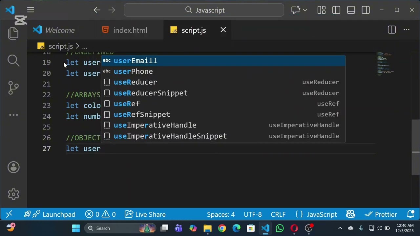Go back with the left arrow
Viewport: 420px width, 236px height.
(x=97, y=10)
